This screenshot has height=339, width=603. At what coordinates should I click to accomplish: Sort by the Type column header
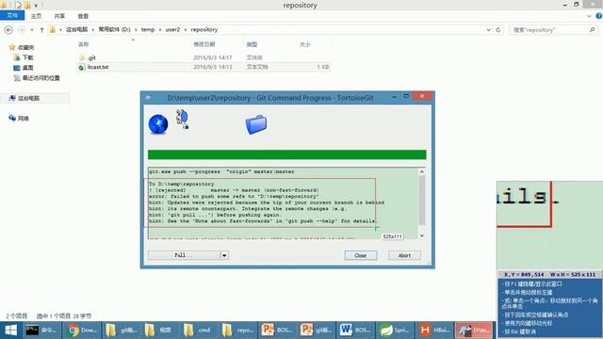click(x=252, y=44)
